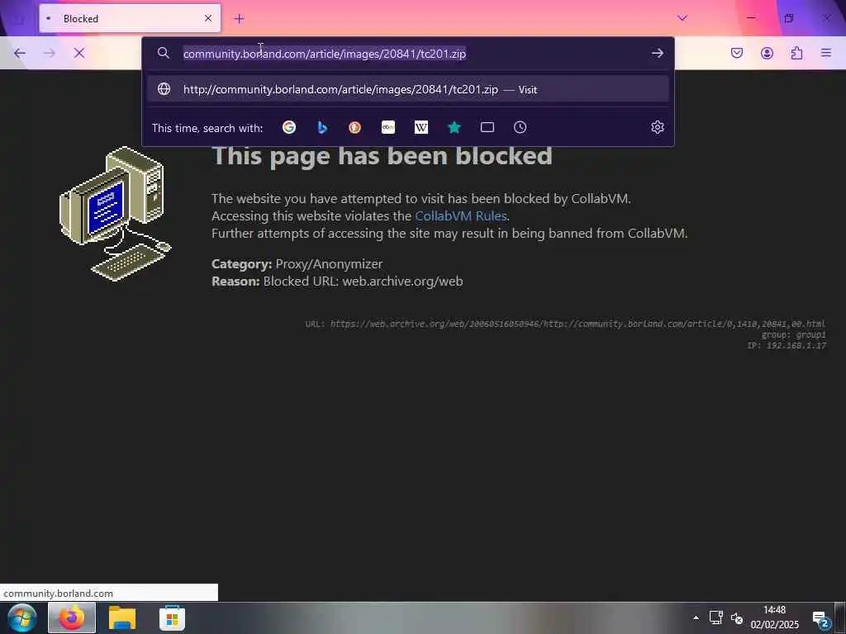The width and height of the screenshot is (846, 634).
Task: Click the retro computer illustration
Action: [116, 214]
